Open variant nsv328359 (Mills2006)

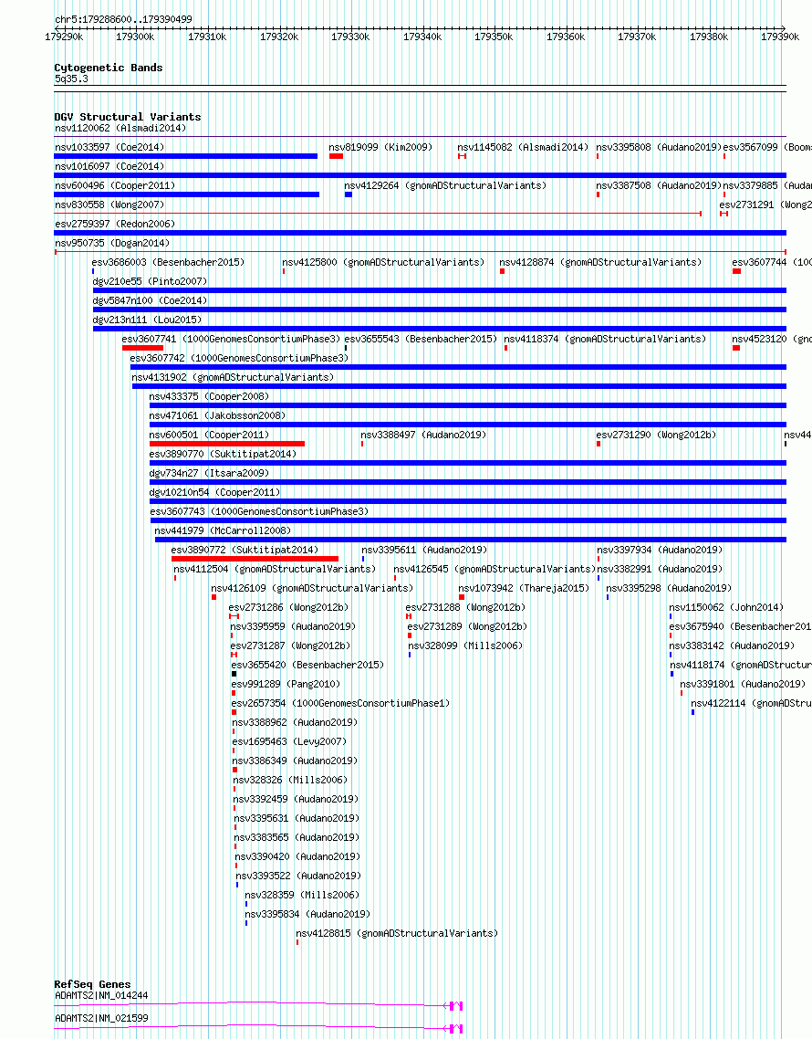(x=302, y=896)
